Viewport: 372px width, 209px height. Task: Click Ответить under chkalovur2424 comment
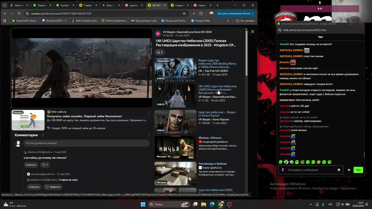(31, 165)
